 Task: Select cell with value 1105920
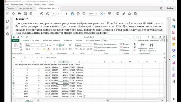pos(54,80)
